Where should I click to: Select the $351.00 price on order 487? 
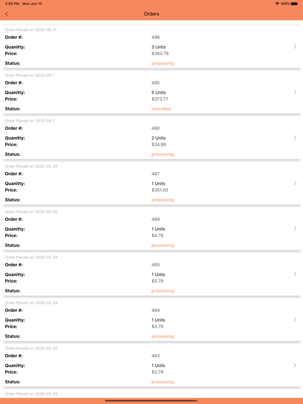tap(160, 190)
